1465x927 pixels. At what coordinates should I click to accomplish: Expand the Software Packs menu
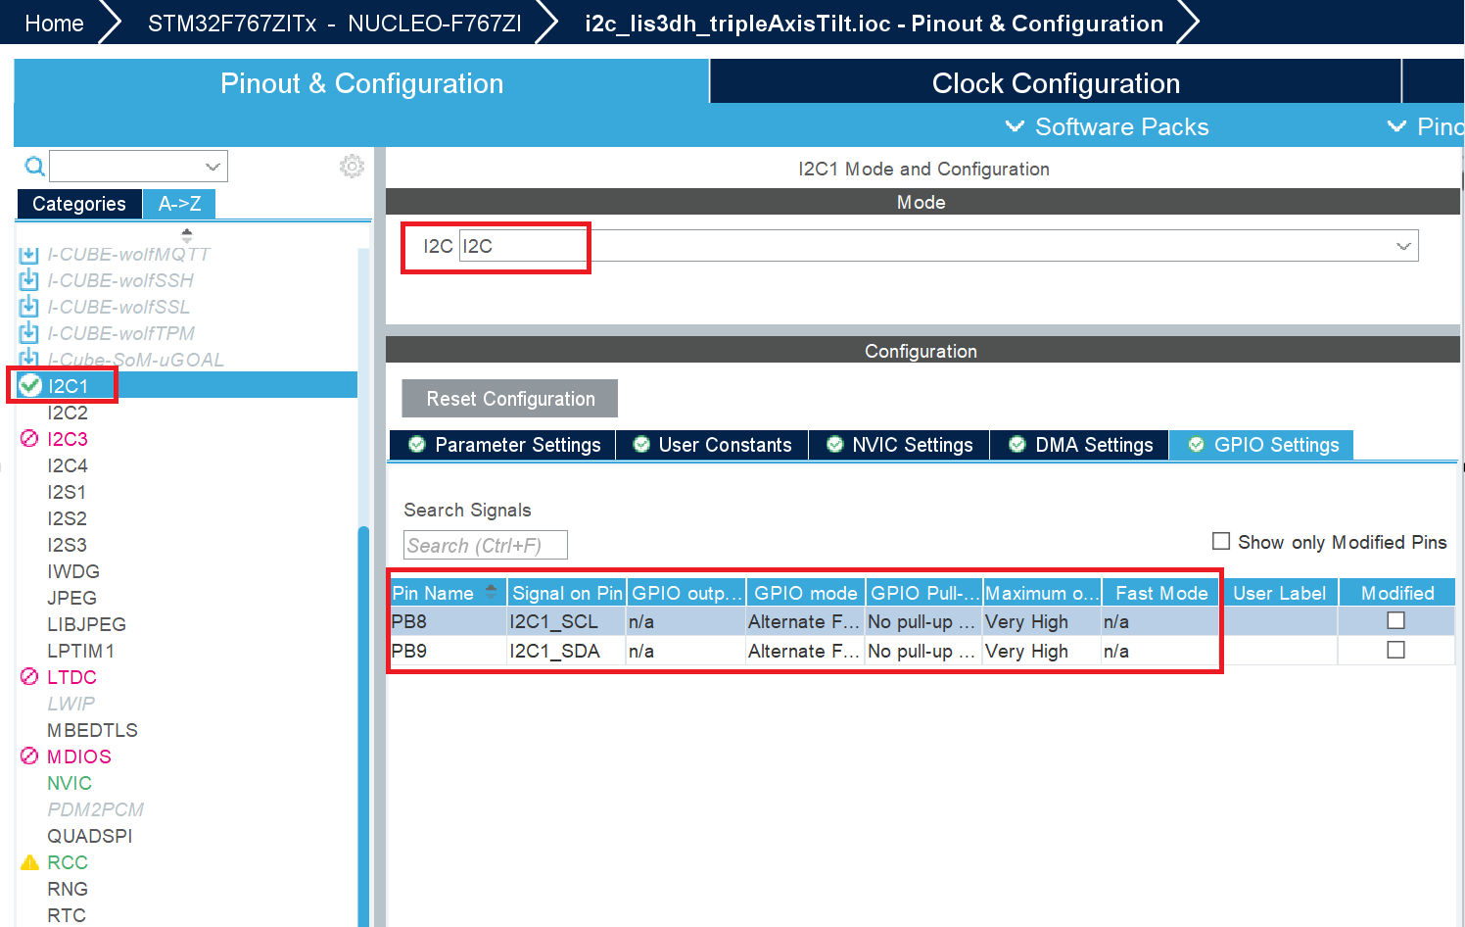click(x=1109, y=127)
